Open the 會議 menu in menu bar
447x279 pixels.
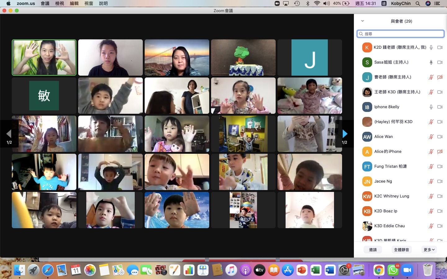coord(45,3)
